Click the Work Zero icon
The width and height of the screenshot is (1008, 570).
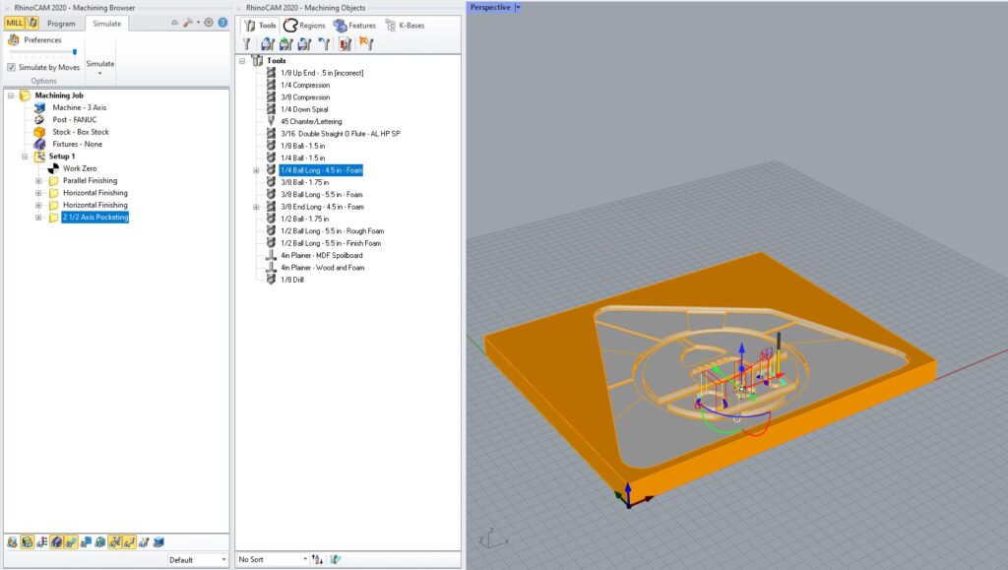point(53,169)
